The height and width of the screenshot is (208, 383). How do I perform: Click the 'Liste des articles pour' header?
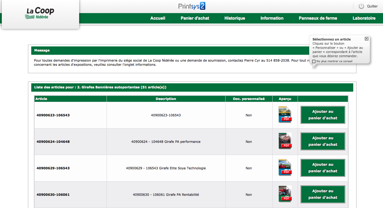192,87
